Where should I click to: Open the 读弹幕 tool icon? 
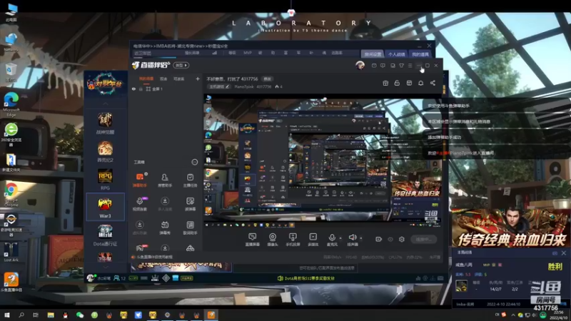(x=190, y=204)
